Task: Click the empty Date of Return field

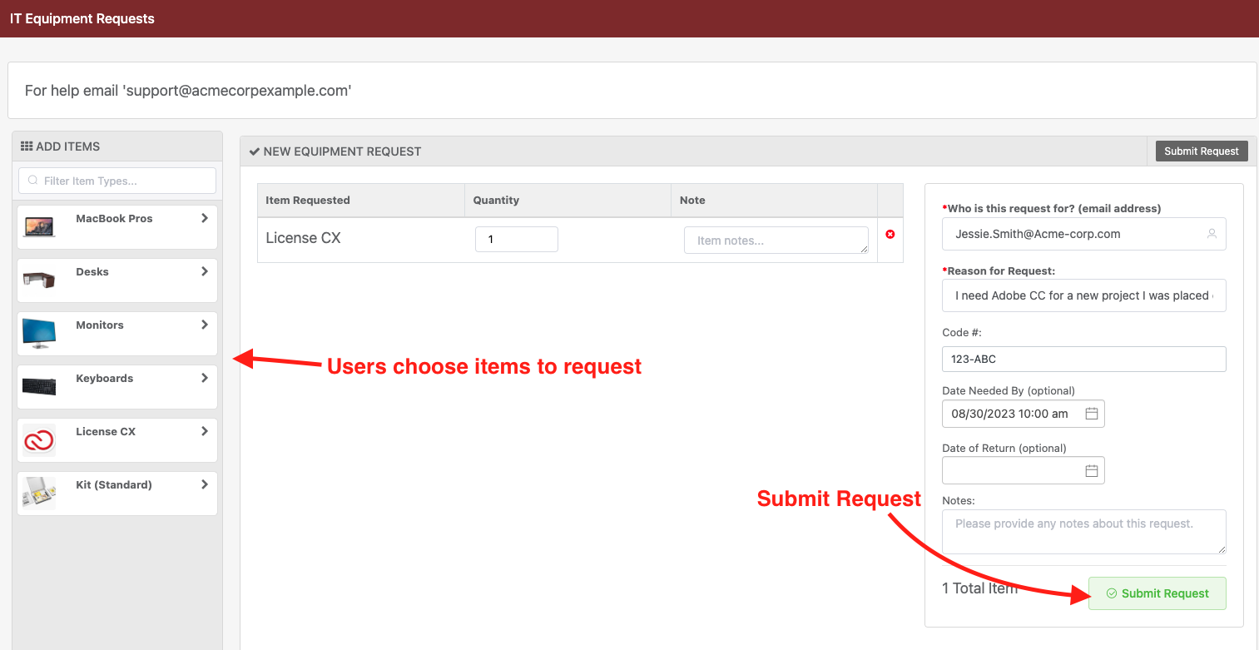Action: [1024, 471]
